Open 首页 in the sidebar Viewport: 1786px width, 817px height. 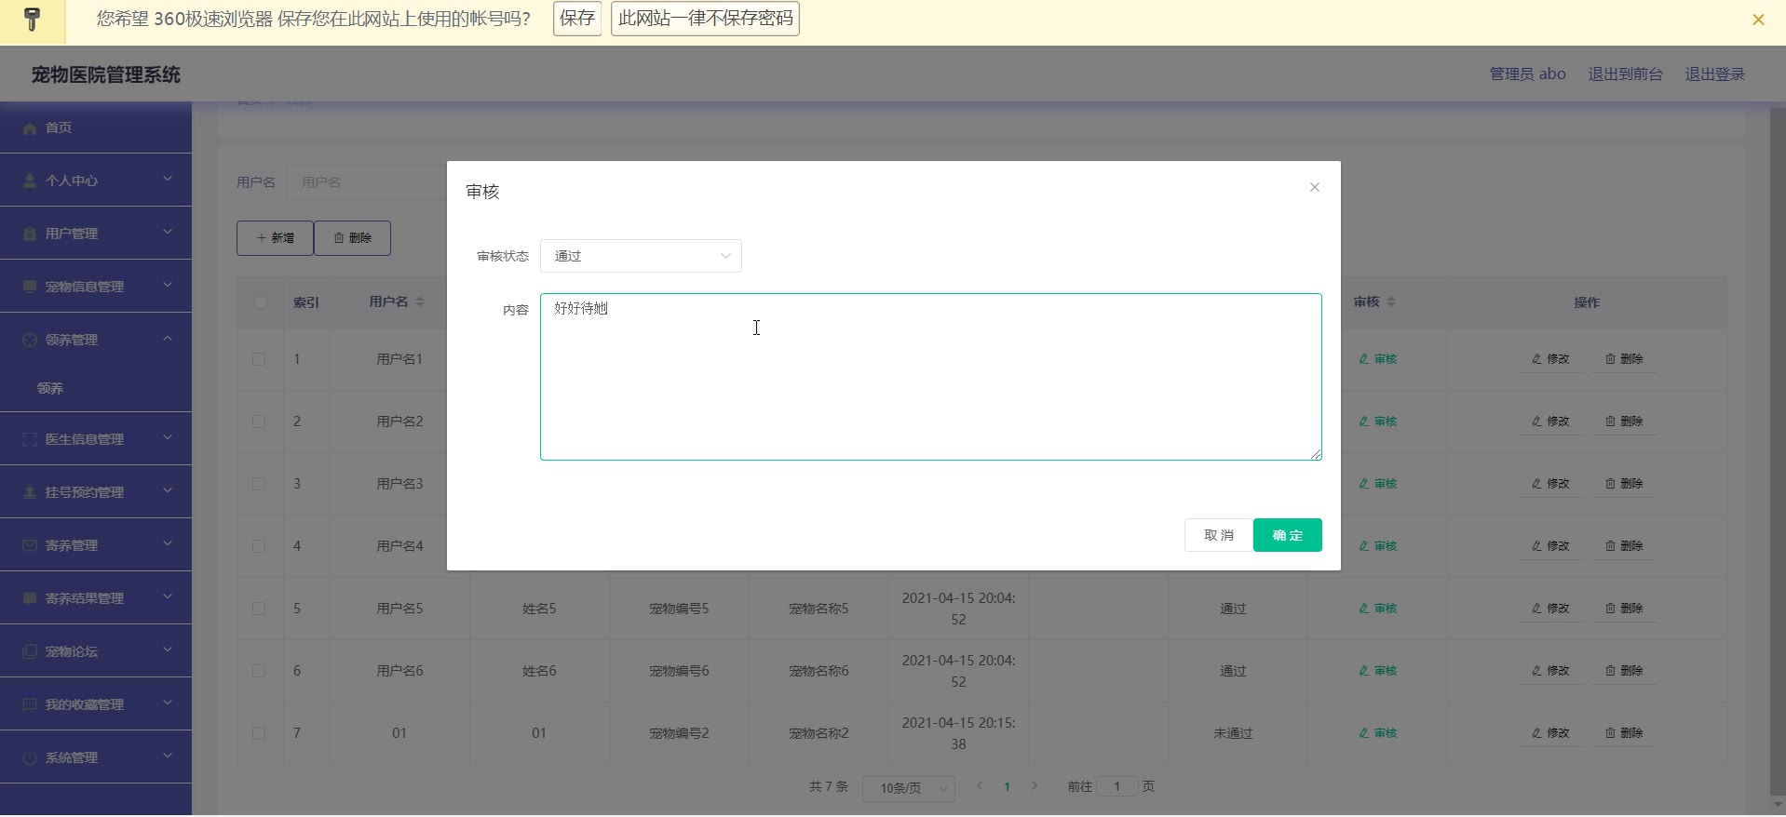coord(96,127)
